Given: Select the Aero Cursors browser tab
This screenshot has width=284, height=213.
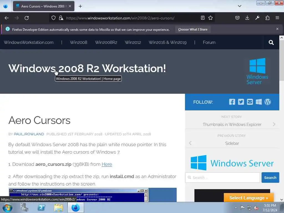Looking at the screenshot, I should pos(44,6).
